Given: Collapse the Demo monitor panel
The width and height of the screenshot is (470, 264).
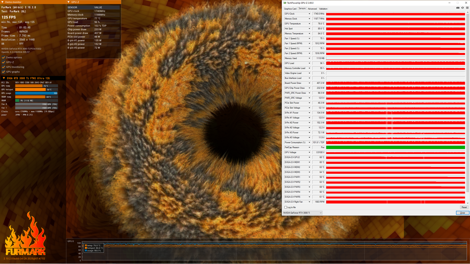Looking at the screenshot, I should 3,2.
